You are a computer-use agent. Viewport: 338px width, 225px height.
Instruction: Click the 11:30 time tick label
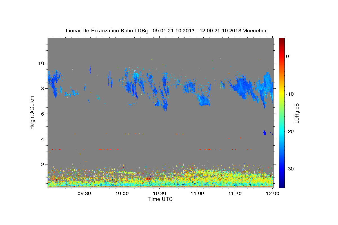(235, 193)
